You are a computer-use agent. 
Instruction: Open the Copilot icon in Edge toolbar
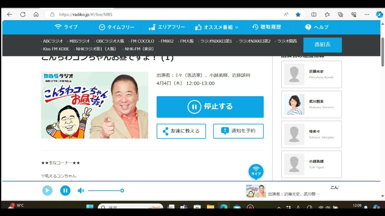pos(379,14)
